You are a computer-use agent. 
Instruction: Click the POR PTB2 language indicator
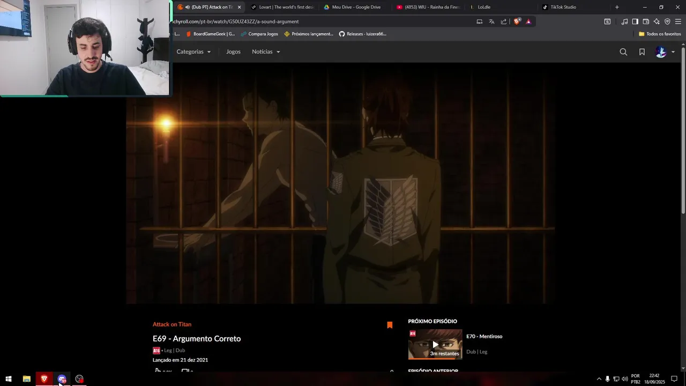coord(636,379)
